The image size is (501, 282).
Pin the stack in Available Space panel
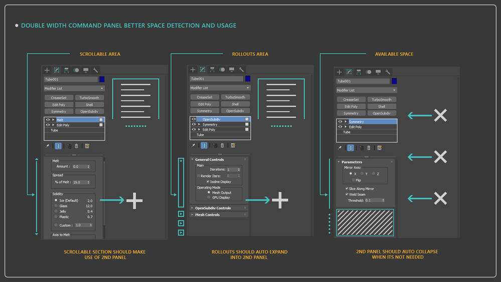pos(340,148)
